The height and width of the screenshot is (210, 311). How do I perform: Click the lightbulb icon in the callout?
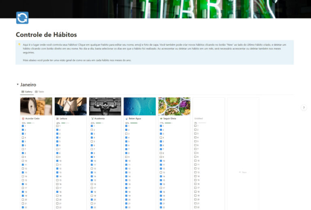coord(19,44)
